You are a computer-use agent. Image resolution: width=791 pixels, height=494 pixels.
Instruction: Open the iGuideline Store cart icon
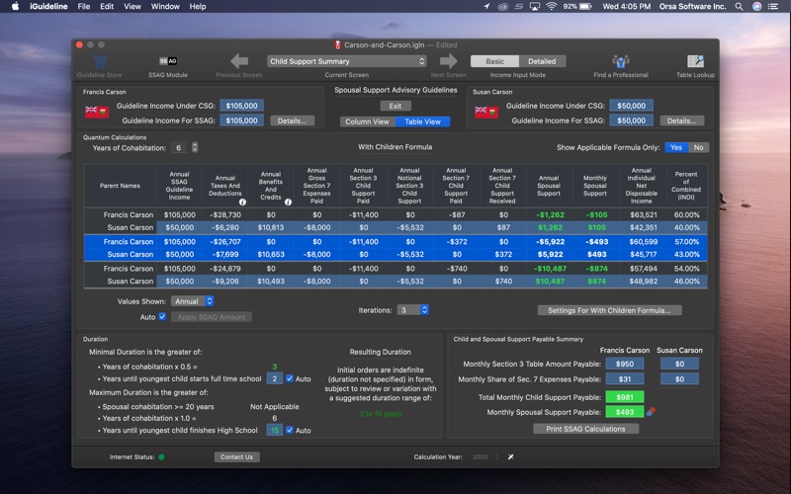coord(99,61)
